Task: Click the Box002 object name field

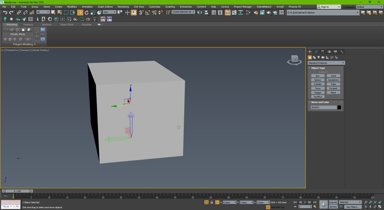Action: (x=324, y=107)
